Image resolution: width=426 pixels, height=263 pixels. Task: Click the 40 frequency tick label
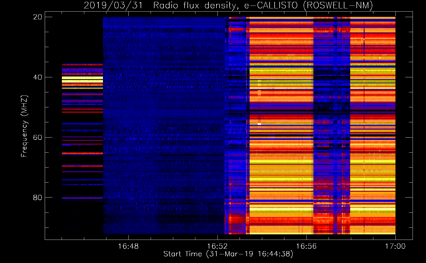point(37,77)
